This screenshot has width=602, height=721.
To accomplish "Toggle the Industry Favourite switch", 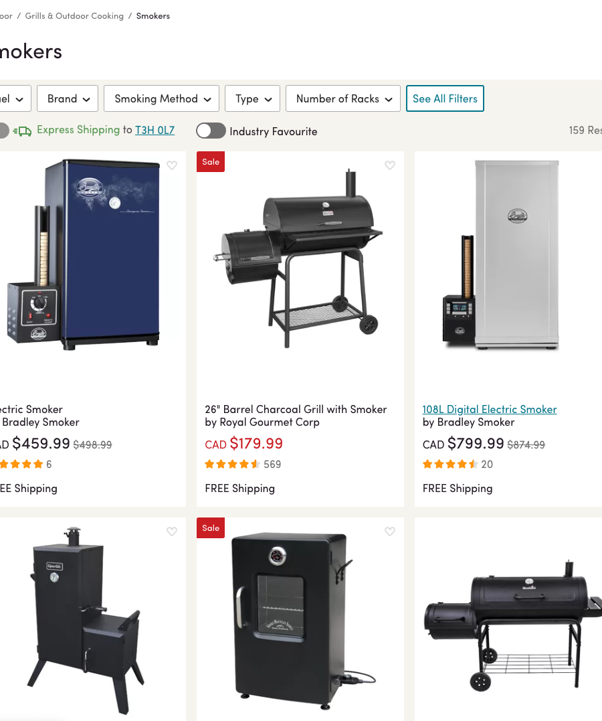I will click(211, 131).
